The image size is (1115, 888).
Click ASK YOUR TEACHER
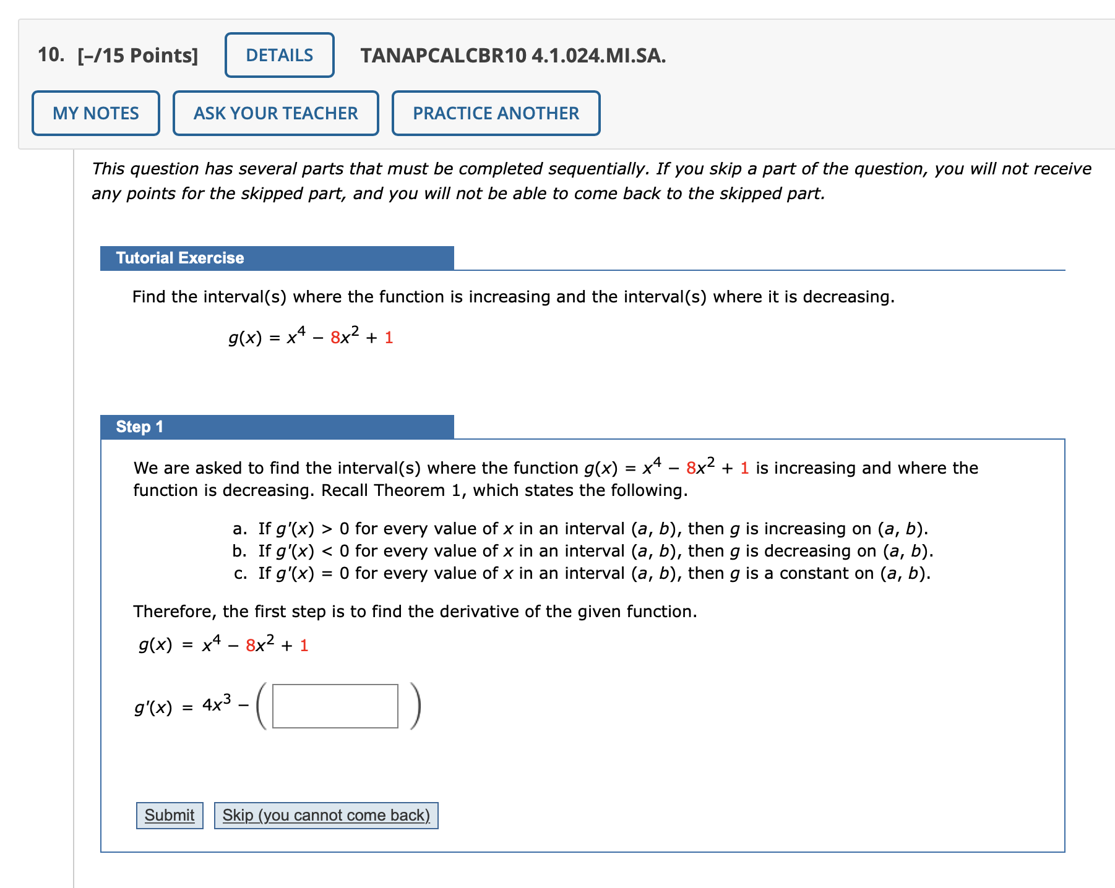tap(275, 113)
